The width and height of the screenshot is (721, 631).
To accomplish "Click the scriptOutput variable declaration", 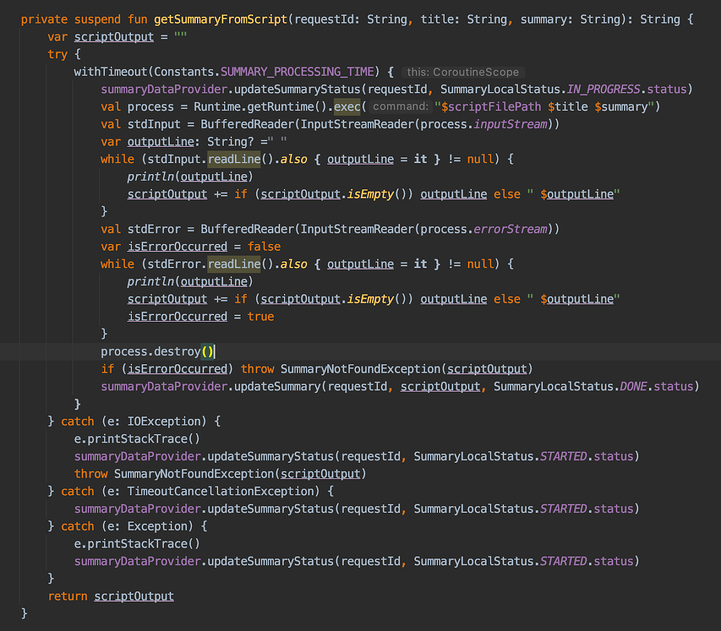I will coord(114,37).
